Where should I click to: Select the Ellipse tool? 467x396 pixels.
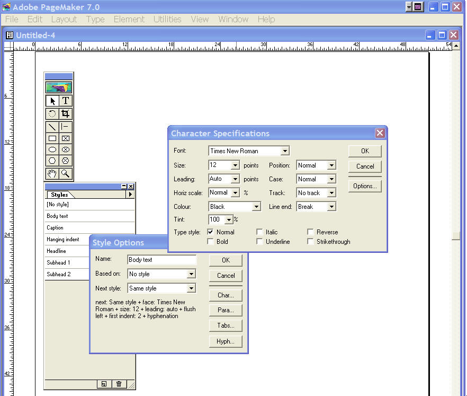(x=52, y=149)
